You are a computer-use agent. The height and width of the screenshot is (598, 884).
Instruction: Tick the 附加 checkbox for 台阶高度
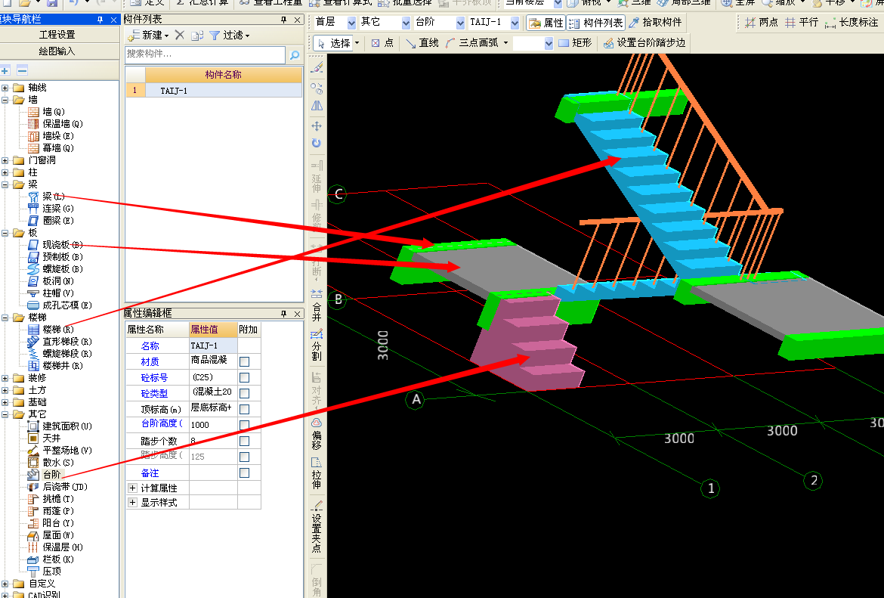click(x=244, y=425)
